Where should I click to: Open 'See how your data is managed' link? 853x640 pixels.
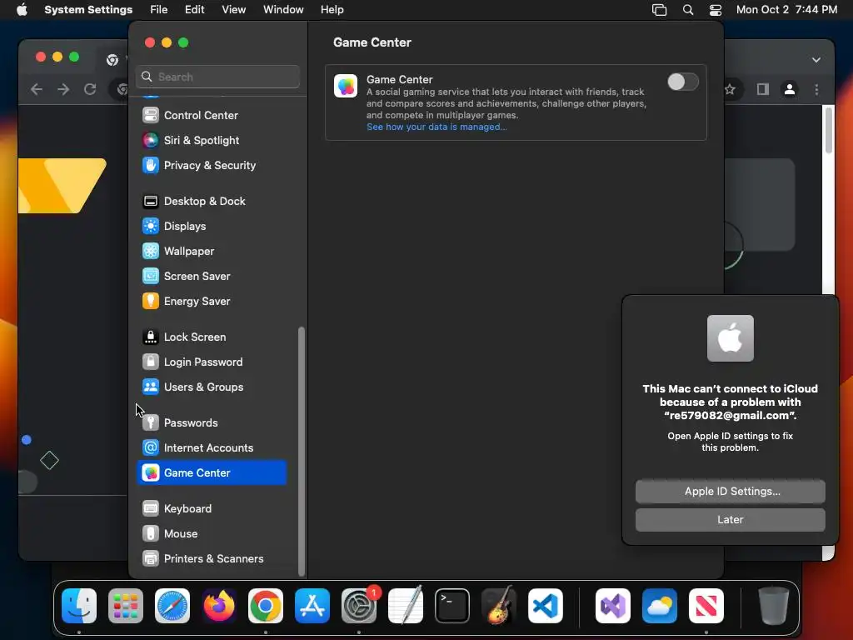436,127
